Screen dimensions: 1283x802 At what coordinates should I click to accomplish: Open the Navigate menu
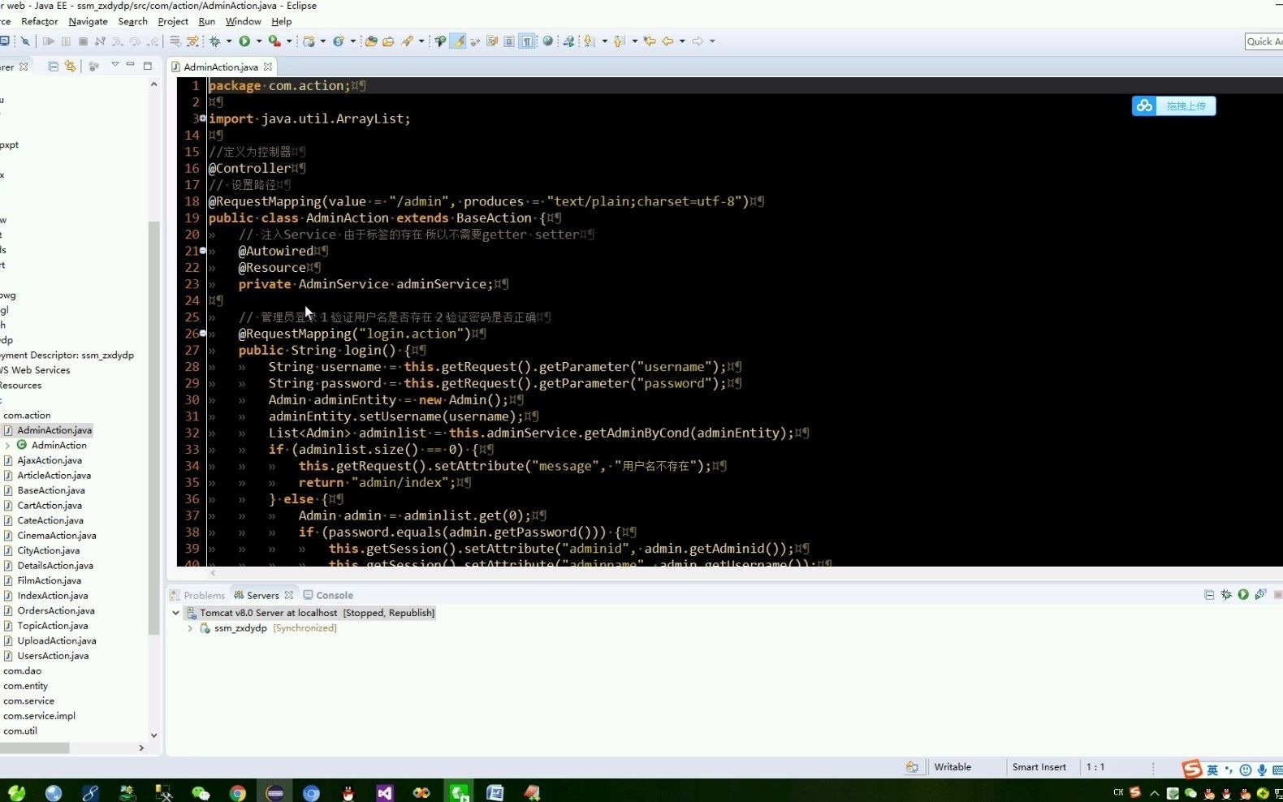[x=88, y=21]
